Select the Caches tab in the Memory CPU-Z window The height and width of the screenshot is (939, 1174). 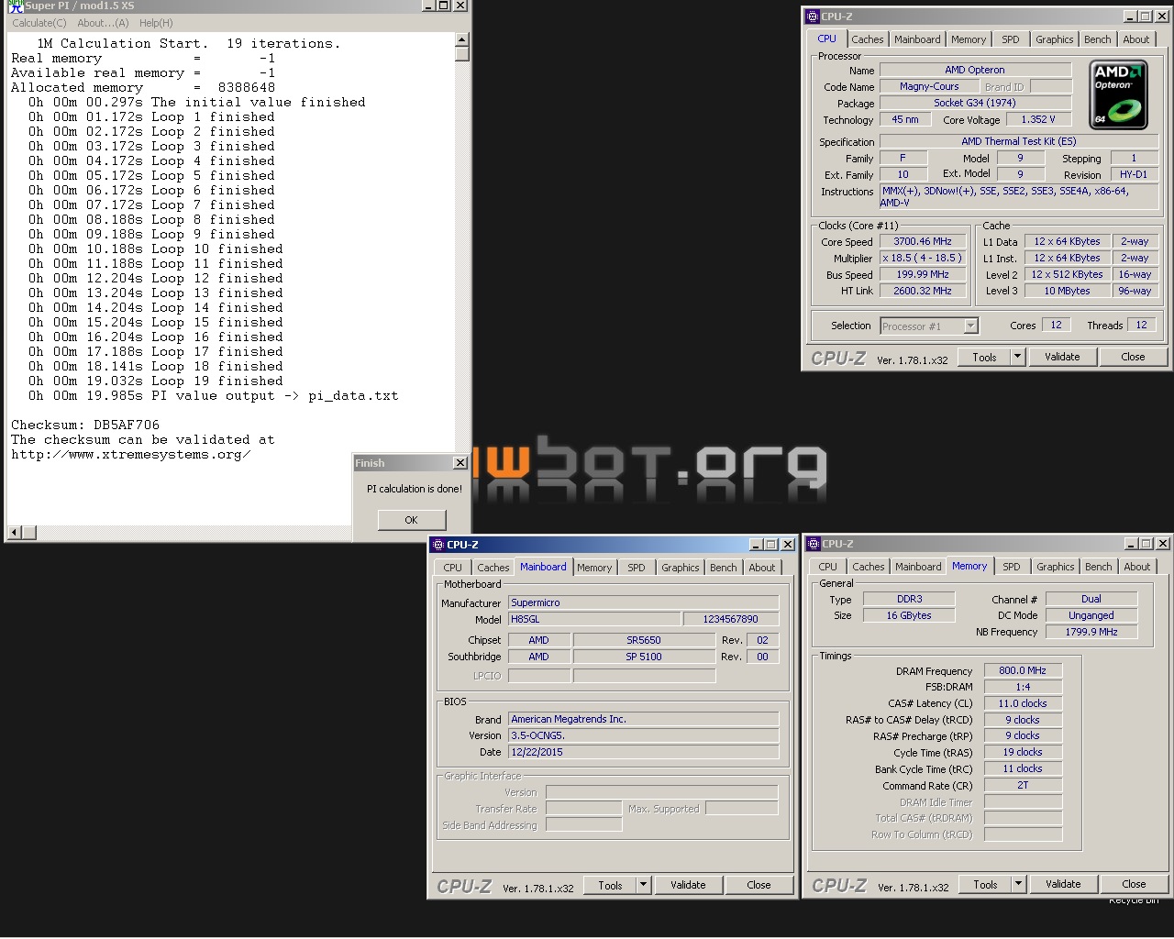868,567
